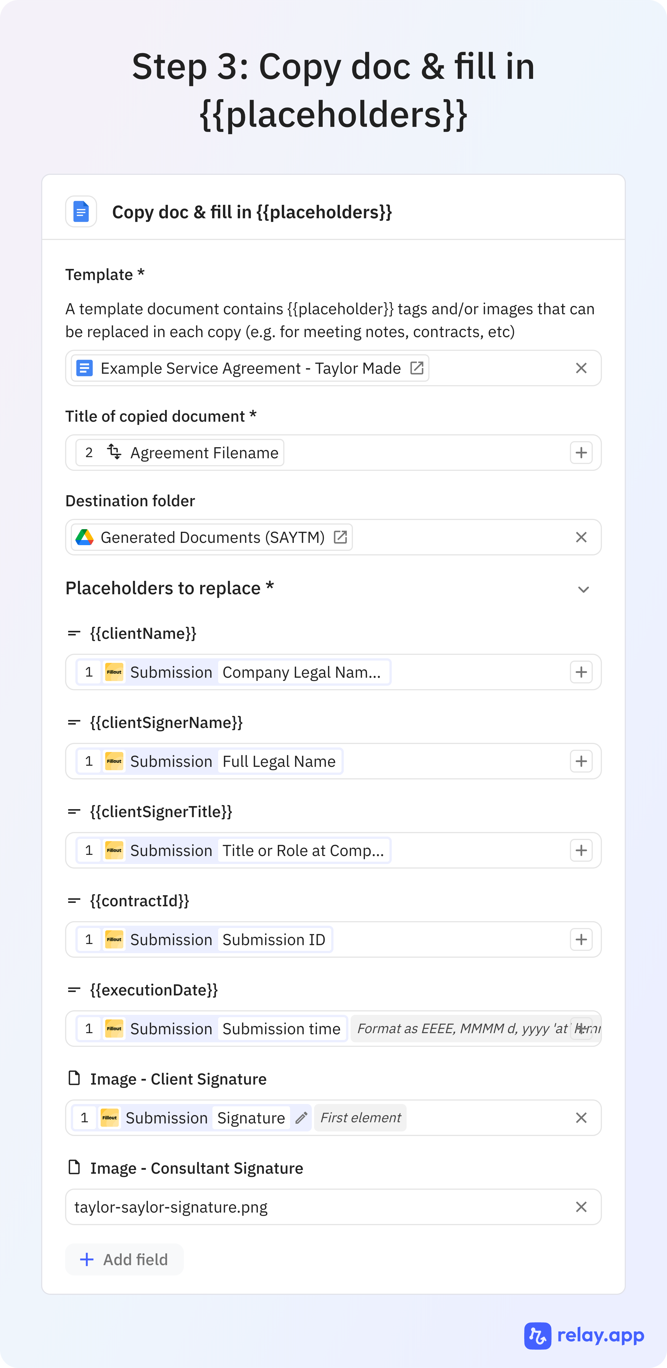Click Fillout icon in contractId row
Image resolution: width=667 pixels, height=1368 pixels.
[114, 939]
